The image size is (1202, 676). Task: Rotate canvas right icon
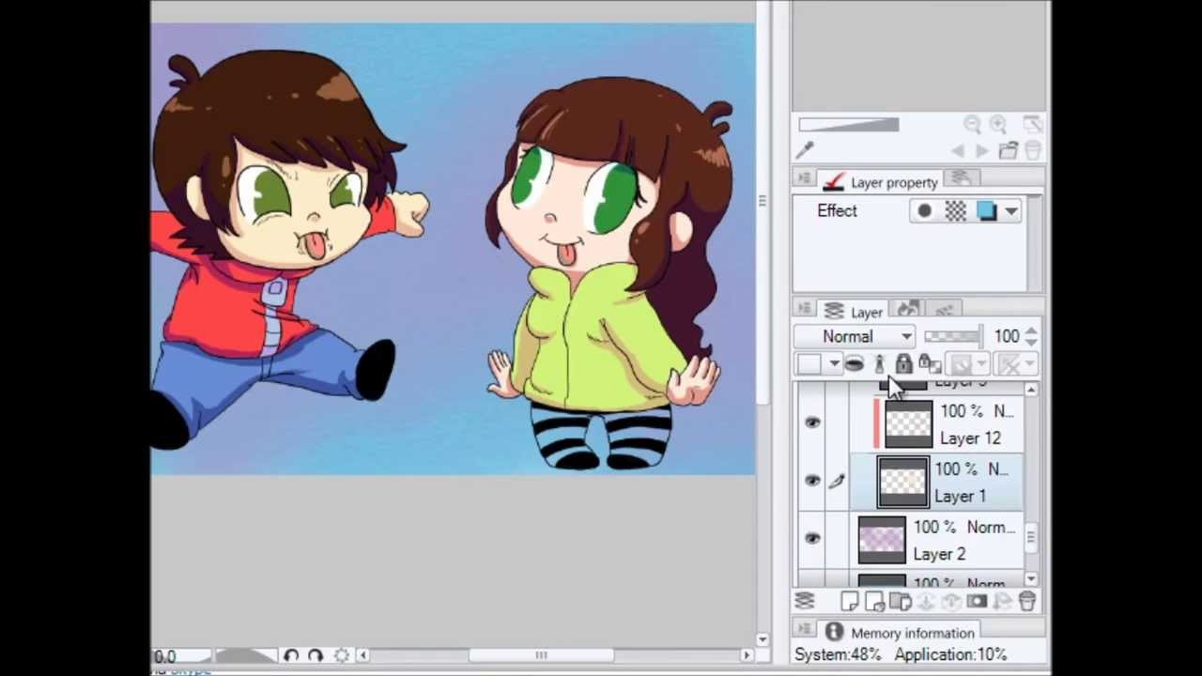click(316, 655)
